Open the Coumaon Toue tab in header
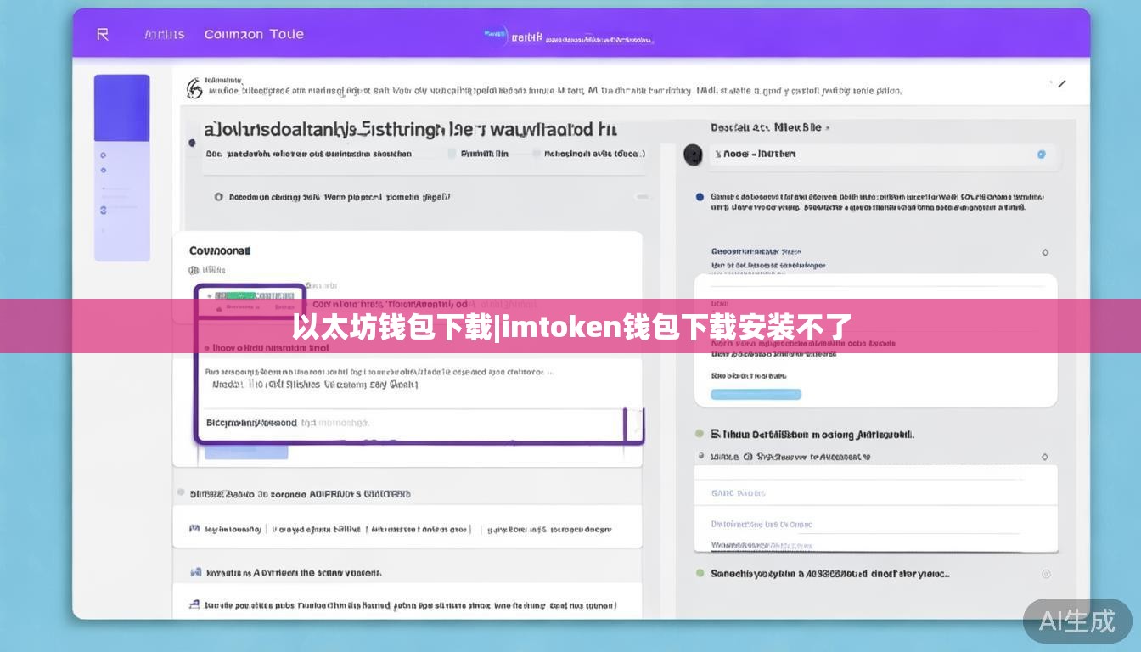Screen dimensions: 1141x652 (254, 35)
